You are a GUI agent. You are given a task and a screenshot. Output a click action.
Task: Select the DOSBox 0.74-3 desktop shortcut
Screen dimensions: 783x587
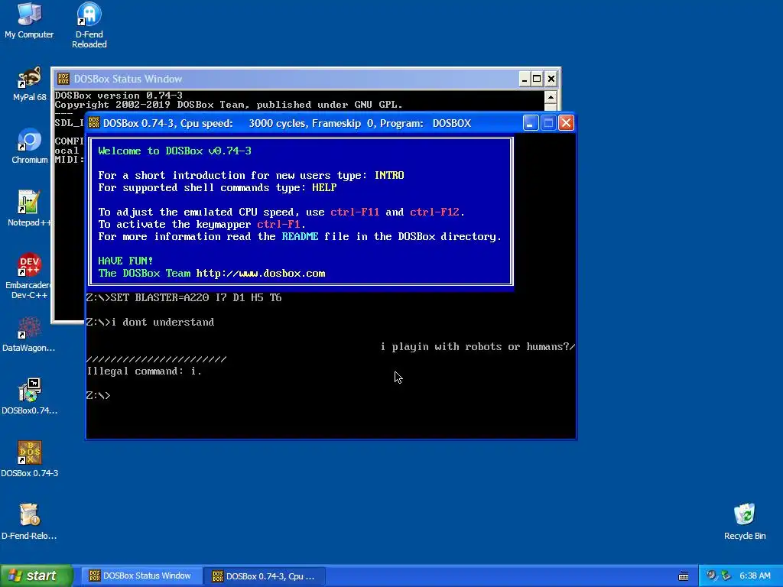click(29, 459)
